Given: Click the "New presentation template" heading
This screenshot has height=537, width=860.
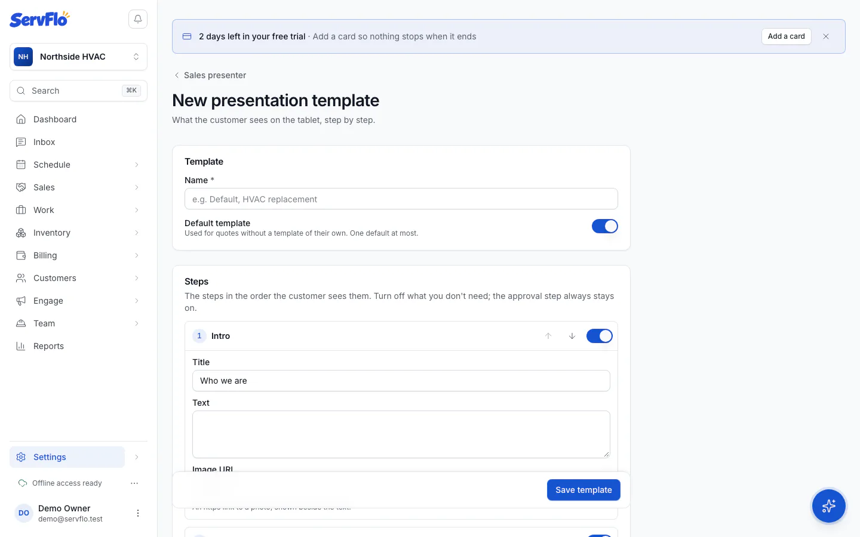Looking at the screenshot, I should coord(276,100).
